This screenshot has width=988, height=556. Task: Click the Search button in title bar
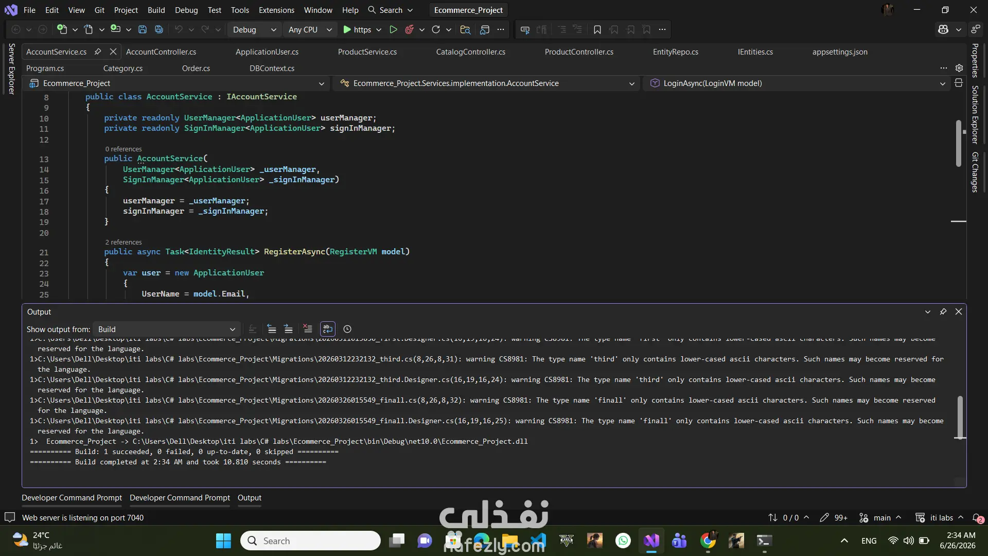[391, 10]
